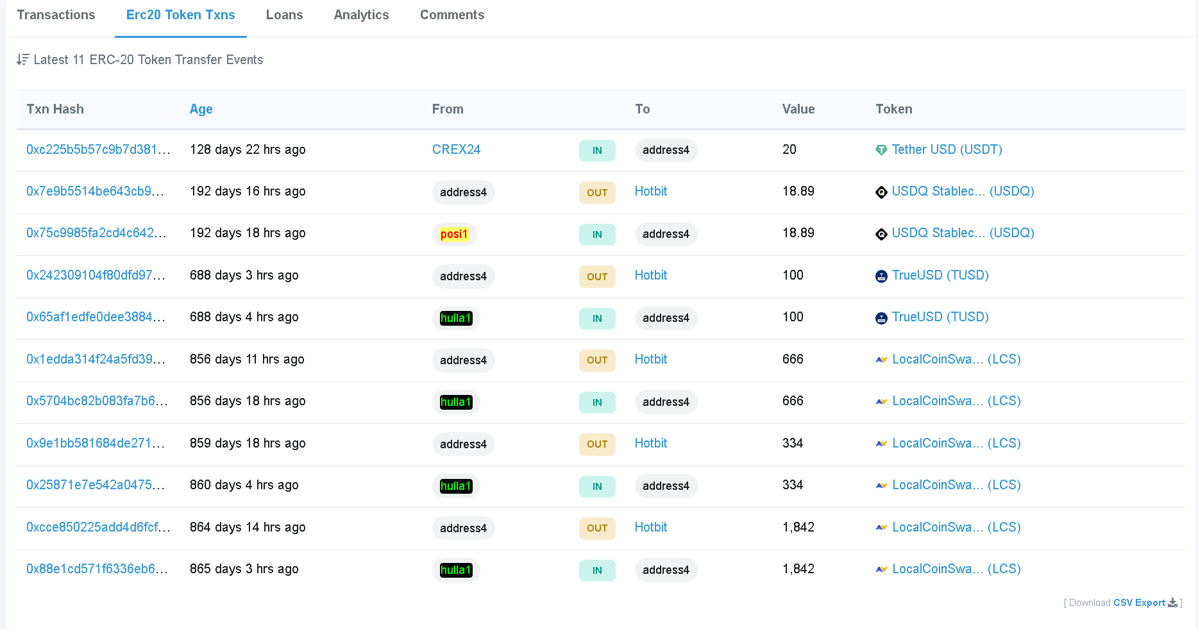The height and width of the screenshot is (629, 1198).
Task: Open transaction 0x9e1bb581684de271
Action: (96, 443)
